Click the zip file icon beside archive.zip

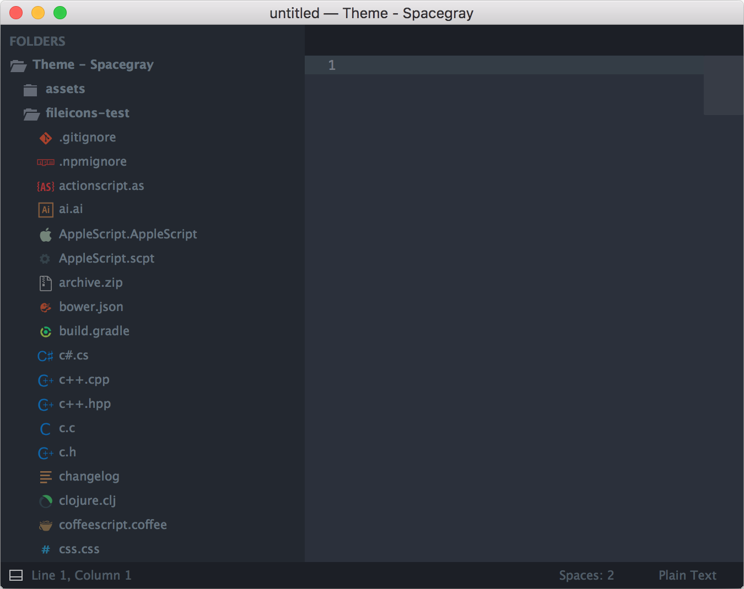(x=46, y=283)
